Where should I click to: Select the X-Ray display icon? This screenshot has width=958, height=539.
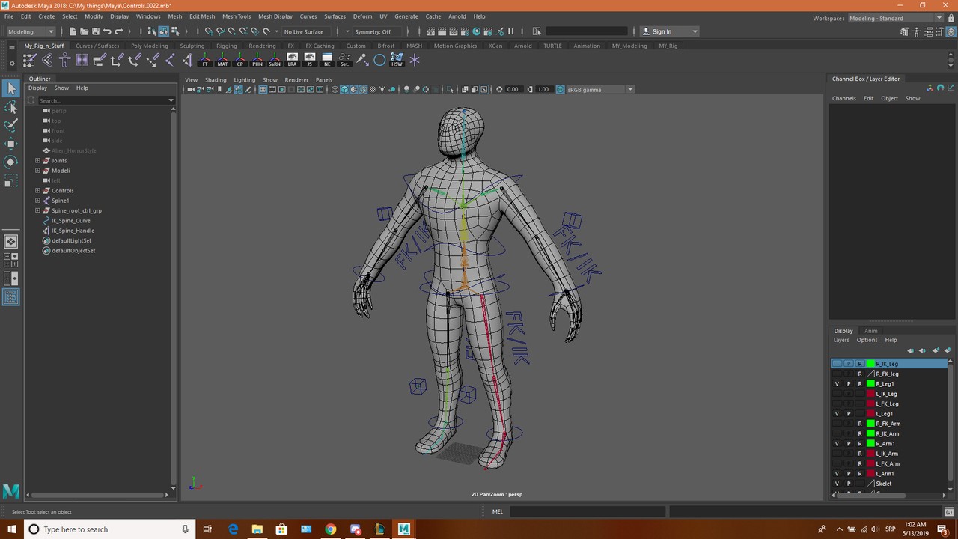[465, 89]
